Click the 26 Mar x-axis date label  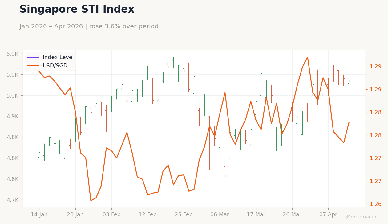(x=292, y=215)
